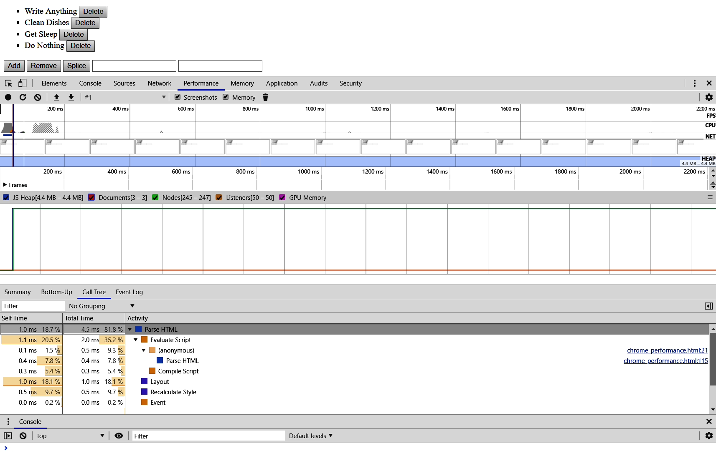Click the collect garbage trash icon
Screen dimensions: 716x456
coord(265,97)
